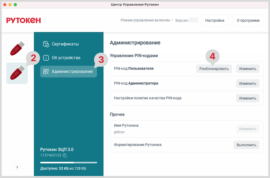Select the second Rutoken device thumbnail
Viewport: 270px width, 178px height.
[x=17, y=73]
